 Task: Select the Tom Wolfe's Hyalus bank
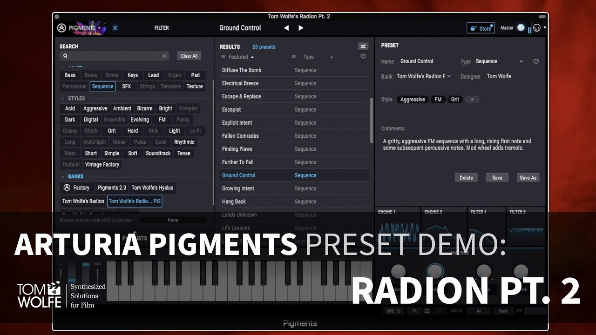[x=152, y=188]
